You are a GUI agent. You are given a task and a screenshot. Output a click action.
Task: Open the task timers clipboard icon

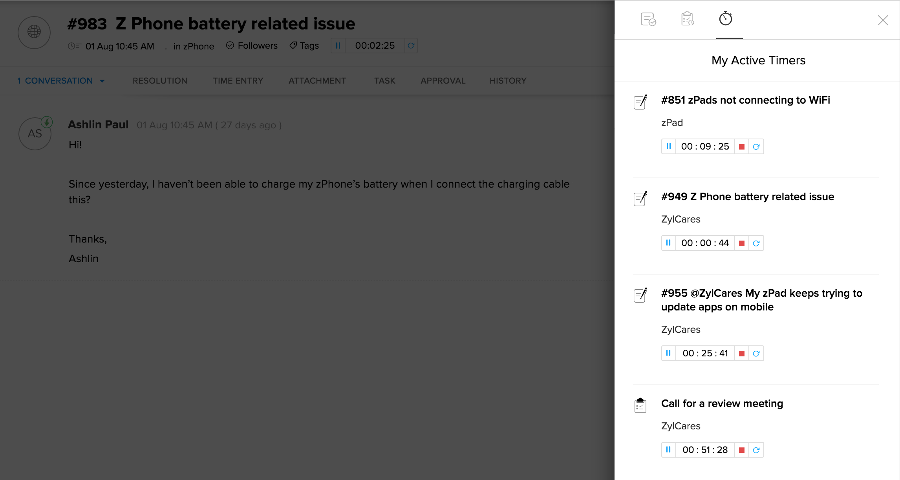click(x=687, y=19)
